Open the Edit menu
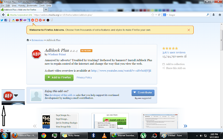The height and width of the screenshot is (139, 223). coord(8,6)
